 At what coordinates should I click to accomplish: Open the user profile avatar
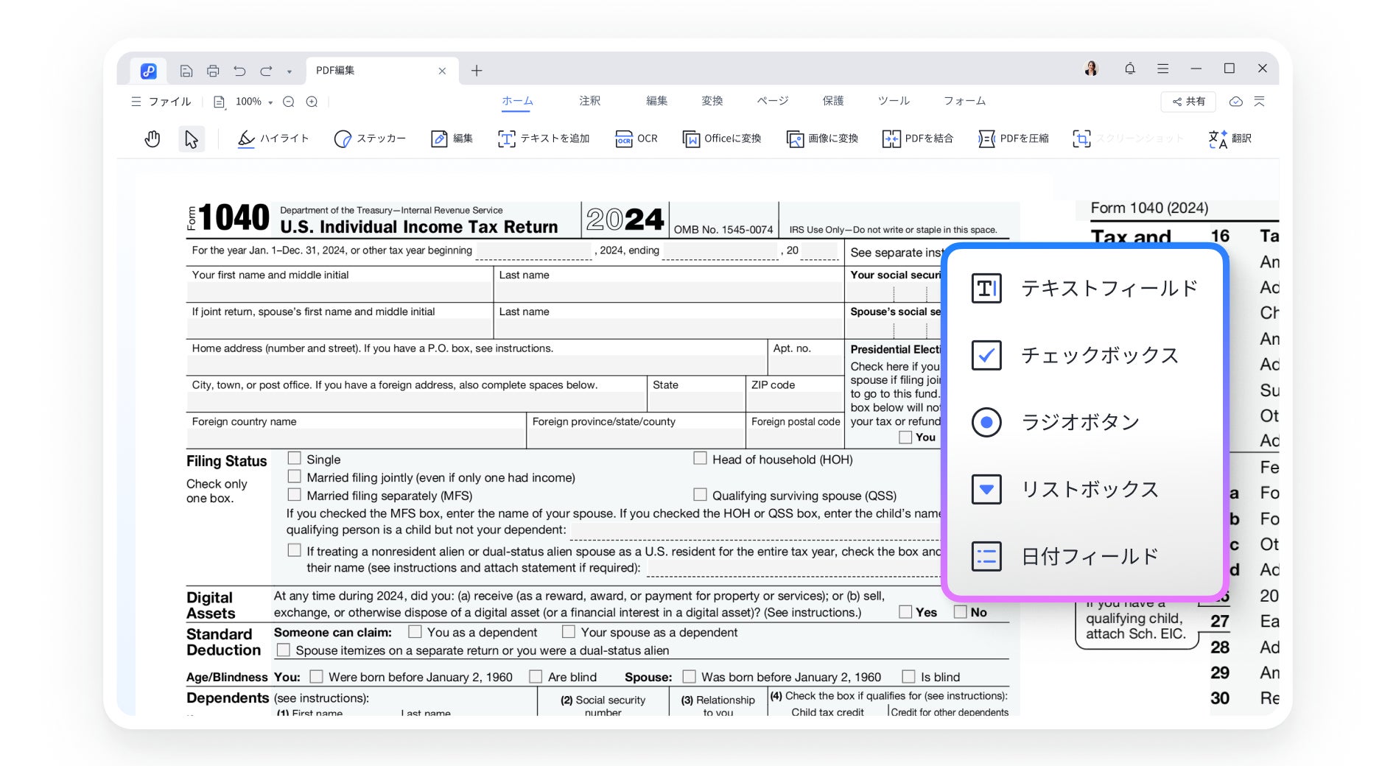point(1091,68)
